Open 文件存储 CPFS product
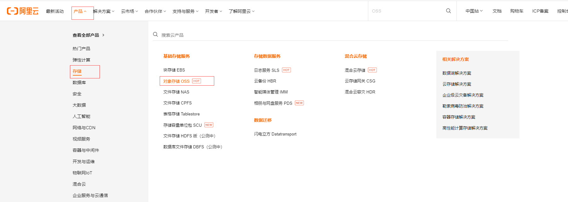 coord(177,103)
